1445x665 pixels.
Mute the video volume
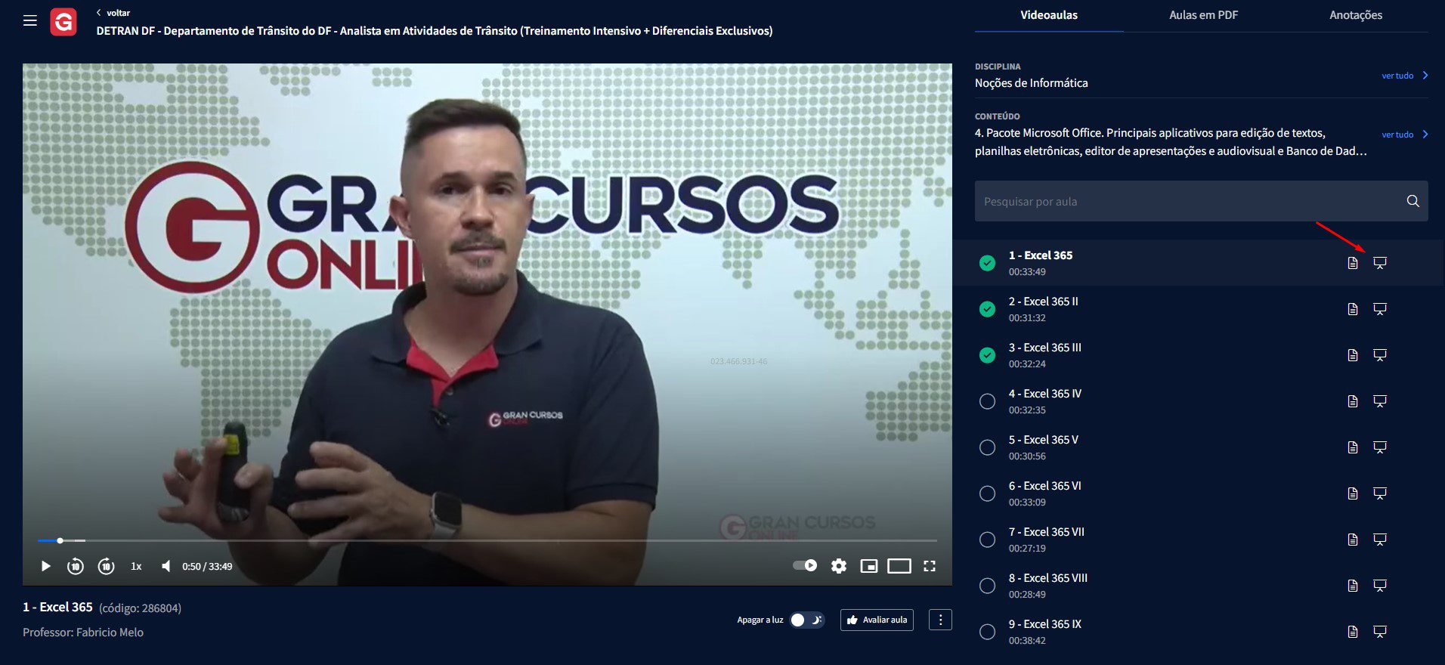coord(166,566)
